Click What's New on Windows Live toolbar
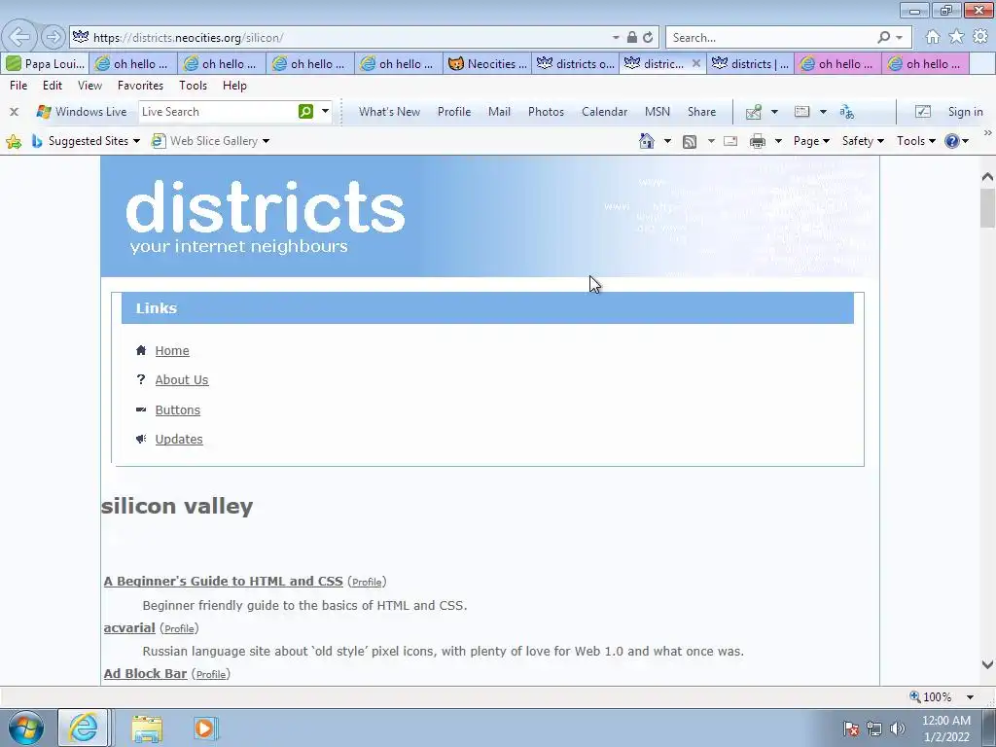 389,112
